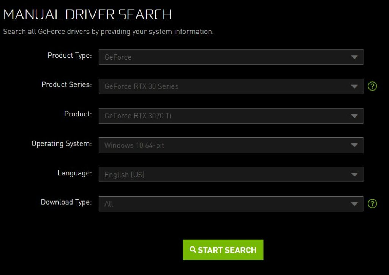
Task: Click the magnifier icon on Start Search
Action: click(x=193, y=250)
